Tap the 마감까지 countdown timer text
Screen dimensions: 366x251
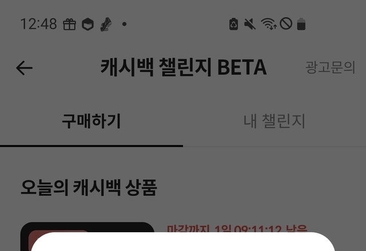(x=237, y=229)
